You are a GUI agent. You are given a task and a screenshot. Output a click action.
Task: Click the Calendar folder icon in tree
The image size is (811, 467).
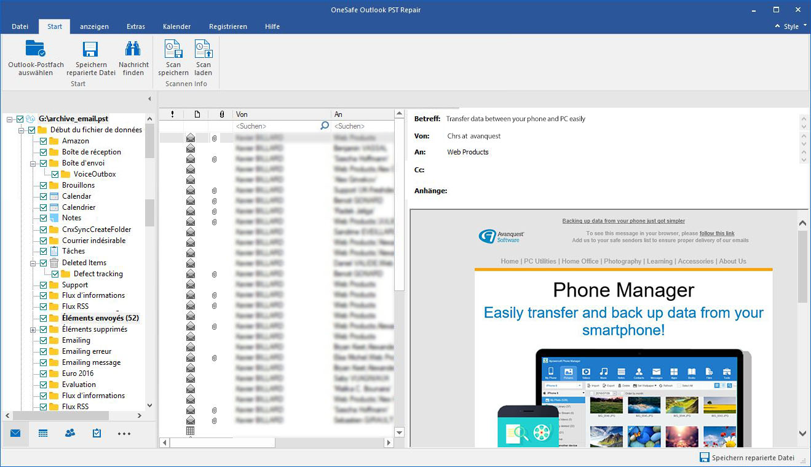pyautogui.click(x=54, y=196)
